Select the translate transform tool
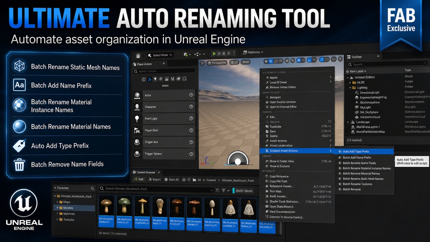The height and width of the screenshot is (242, 430). [x=271, y=61]
